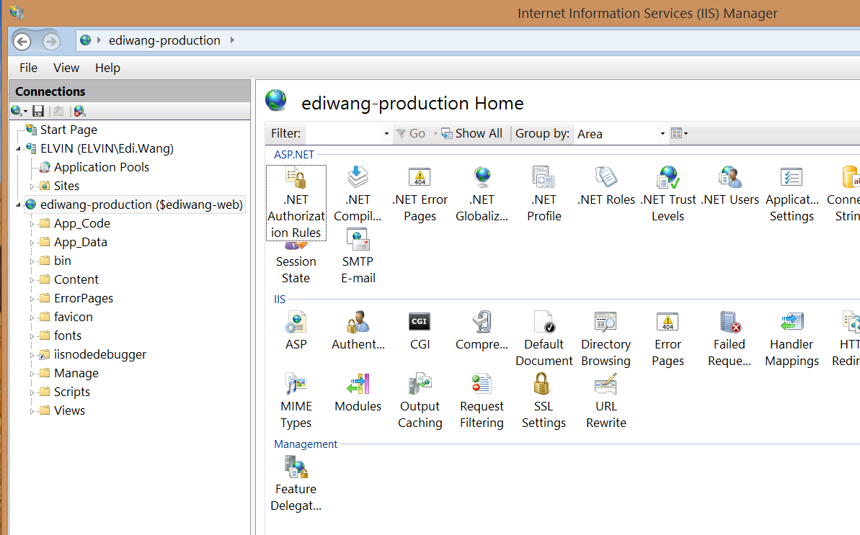Open the File menu
The width and height of the screenshot is (860, 535).
click(x=29, y=68)
